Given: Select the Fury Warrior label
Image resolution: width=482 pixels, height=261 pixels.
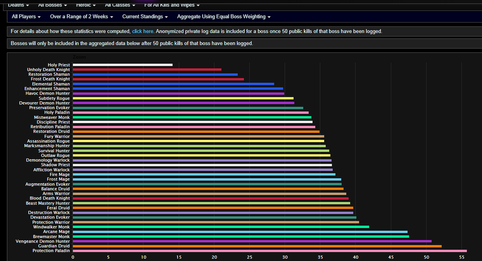Looking at the screenshot, I should (57, 136).
